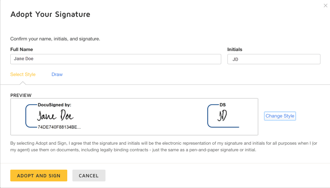Click the Initials field label
330x188 pixels.
point(235,49)
